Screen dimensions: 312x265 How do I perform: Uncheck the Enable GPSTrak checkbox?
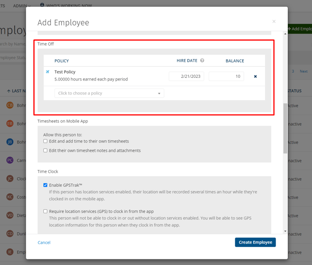click(x=46, y=185)
